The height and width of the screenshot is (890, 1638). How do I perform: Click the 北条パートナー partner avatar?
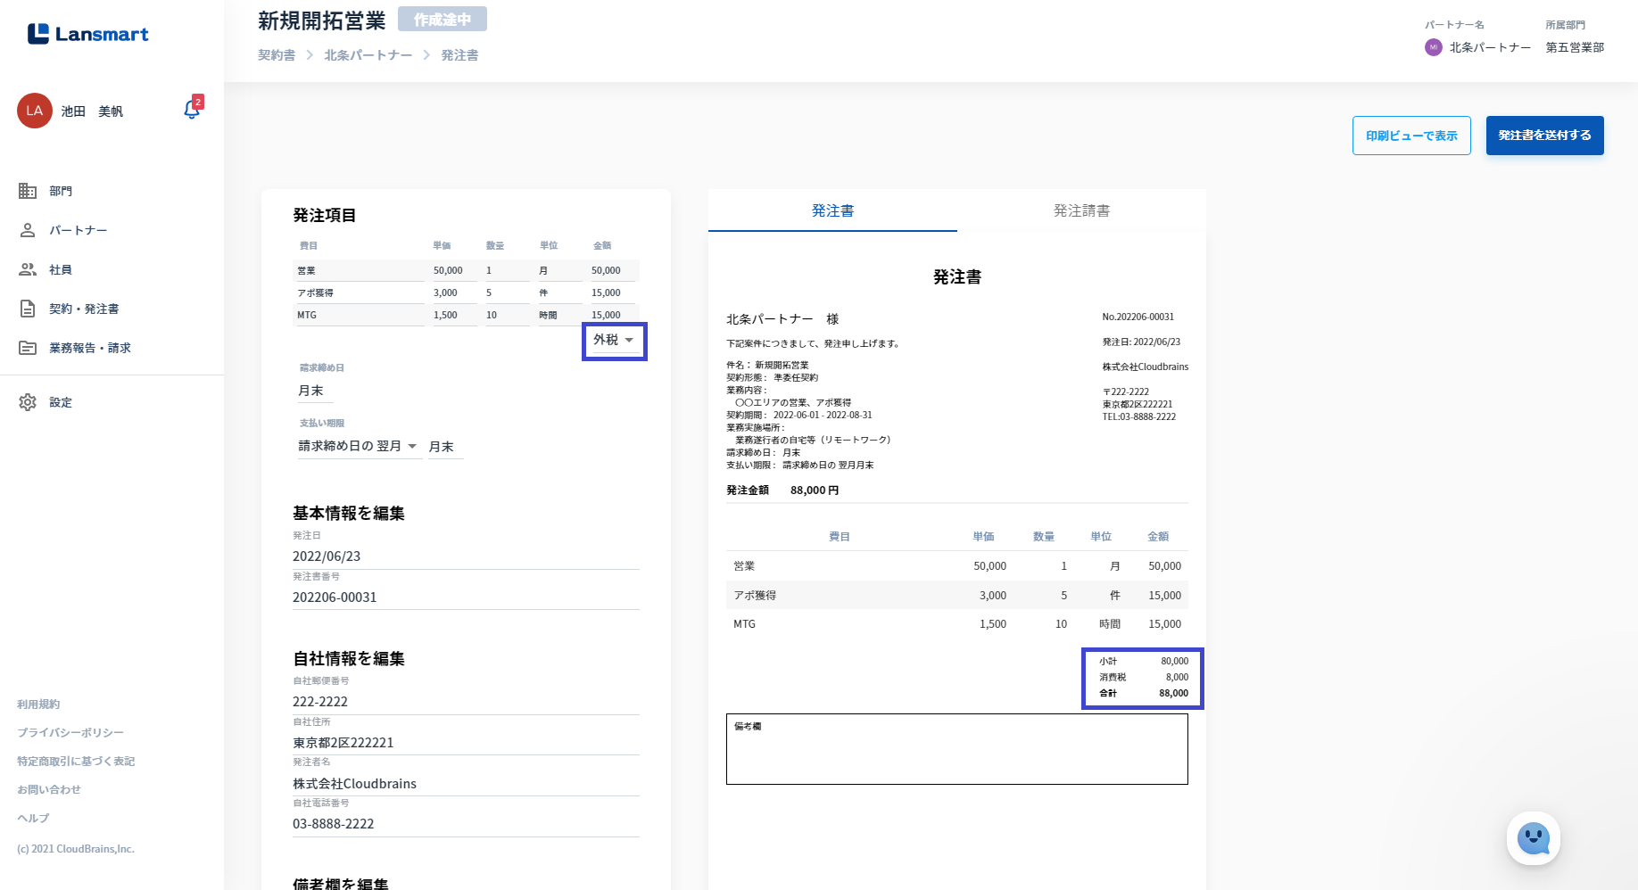(x=1434, y=47)
